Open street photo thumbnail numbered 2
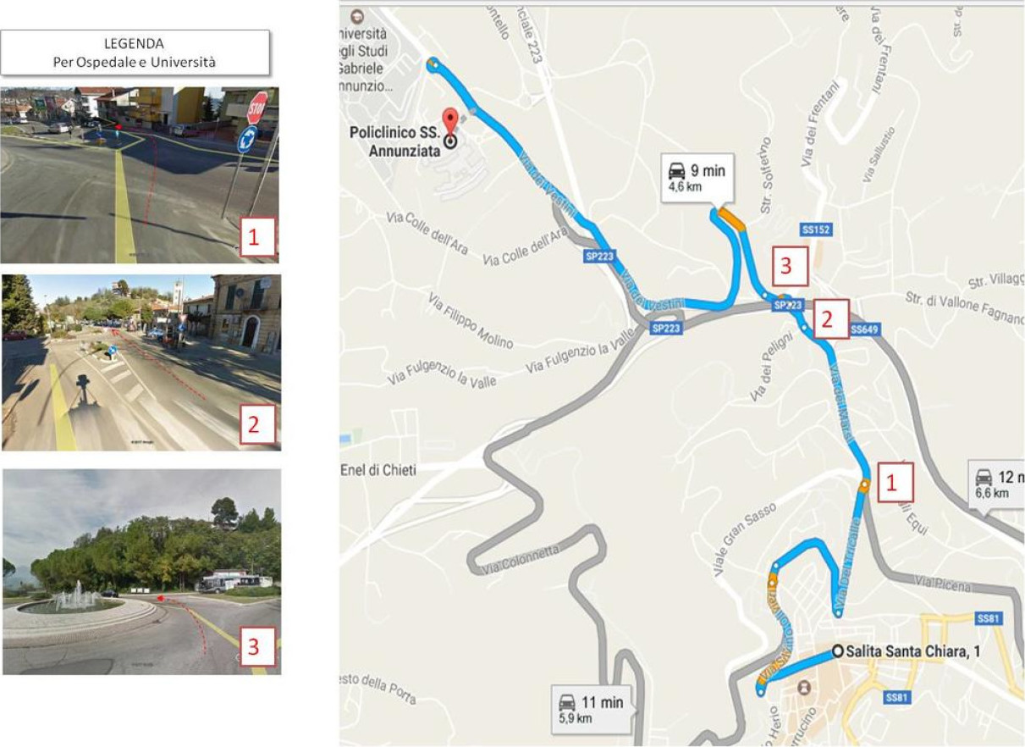This screenshot has height=747, width=1025. 141,362
